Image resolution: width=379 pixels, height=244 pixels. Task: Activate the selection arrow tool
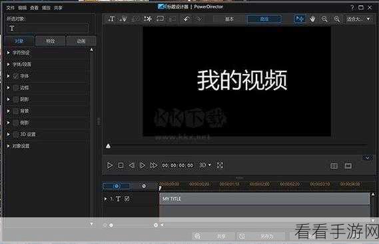[x=300, y=19]
